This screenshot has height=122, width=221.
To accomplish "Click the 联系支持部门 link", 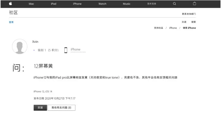I will [189, 14].
